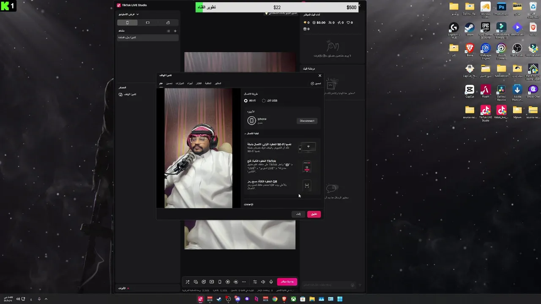Select the third dual-screen layout button in left panel
Image resolution: width=541 pixels, height=304 pixels.
[x=168, y=22]
